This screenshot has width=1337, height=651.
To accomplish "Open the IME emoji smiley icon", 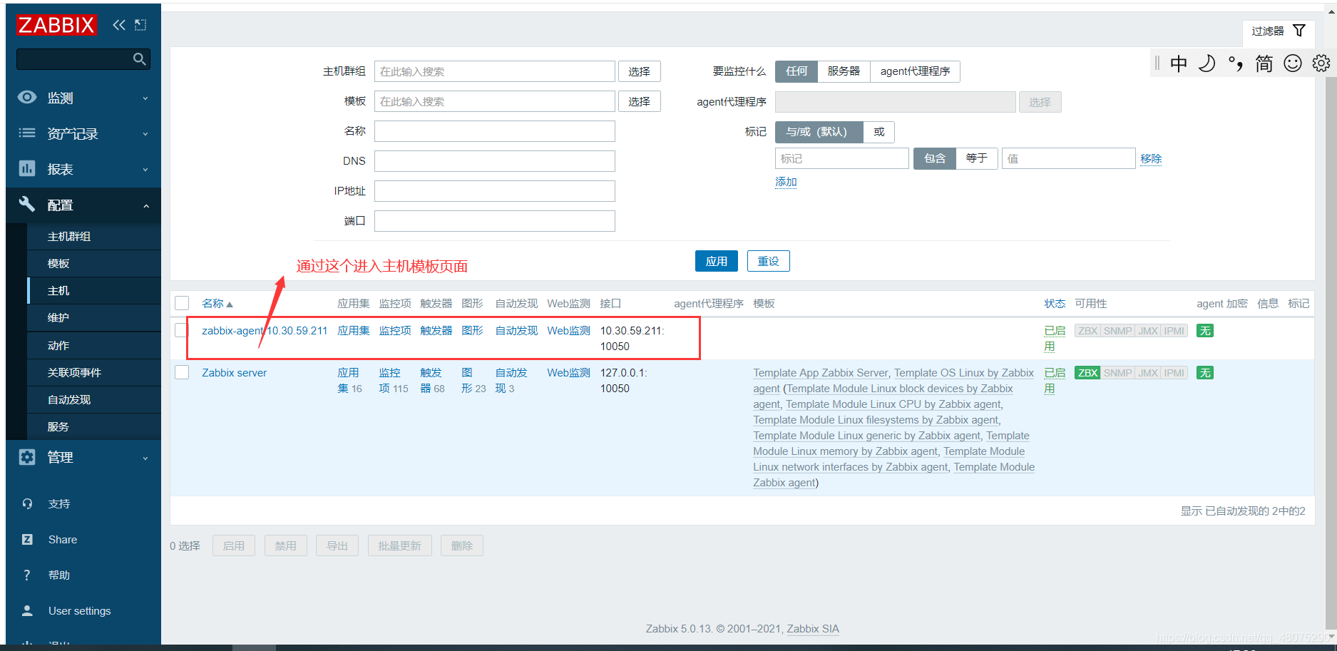I will pos(1293,63).
